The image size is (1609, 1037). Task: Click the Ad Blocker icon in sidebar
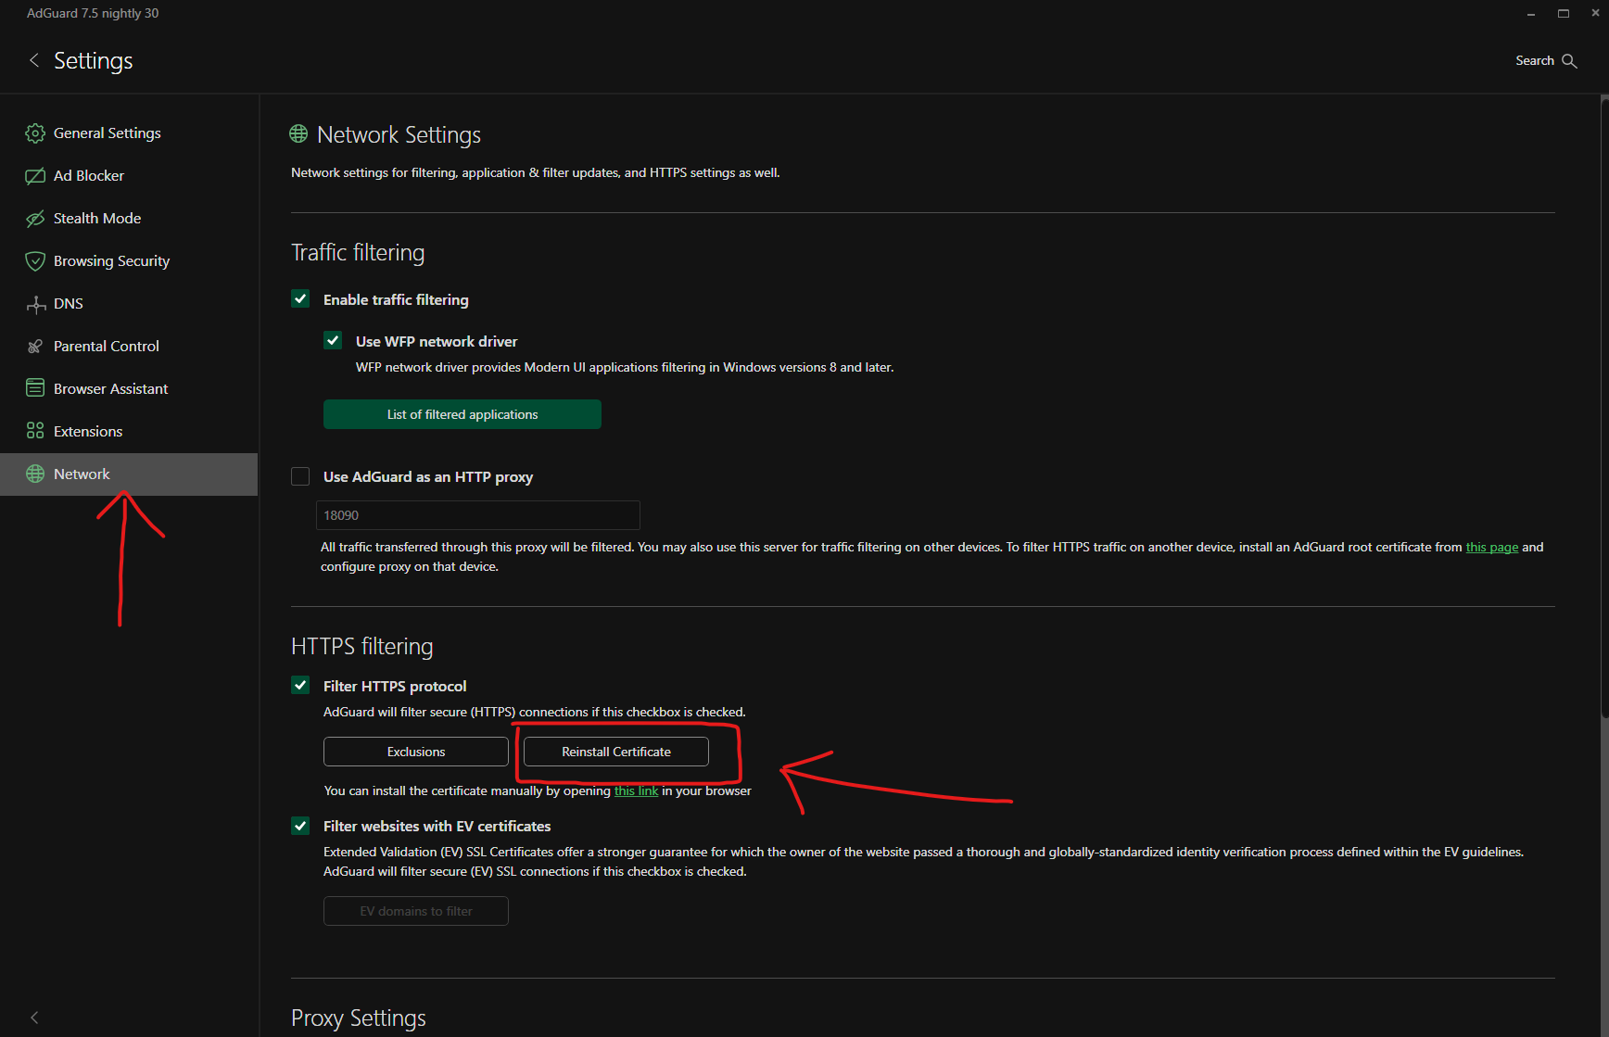point(35,176)
